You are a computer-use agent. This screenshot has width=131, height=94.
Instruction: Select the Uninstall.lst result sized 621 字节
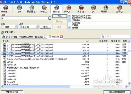coord(64,70)
